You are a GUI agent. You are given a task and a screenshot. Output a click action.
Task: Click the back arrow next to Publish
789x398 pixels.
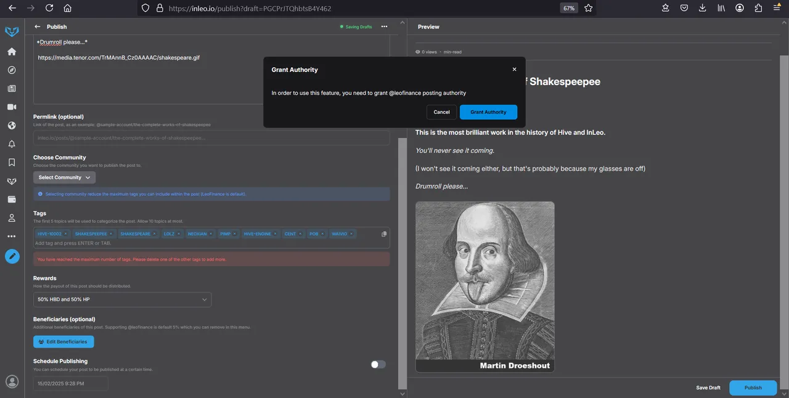[x=37, y=26]
